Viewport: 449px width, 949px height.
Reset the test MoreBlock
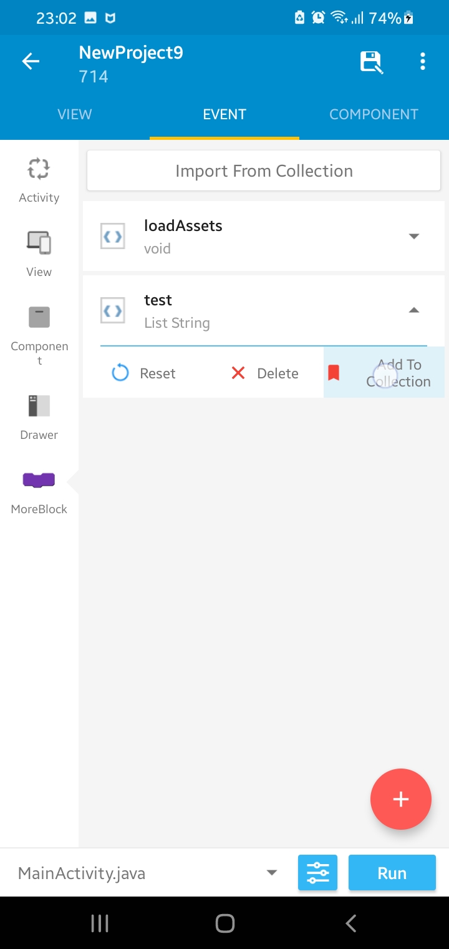144,373
